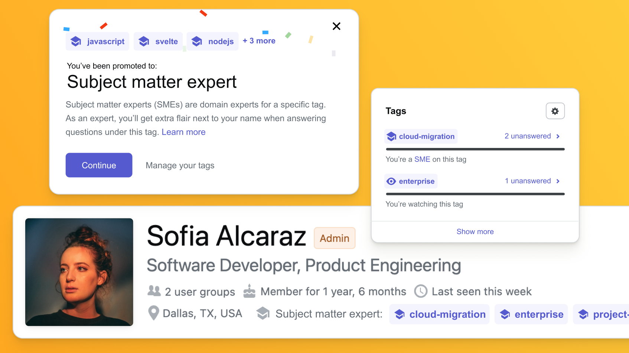Image resolution: width=629 pixels, height=353 pixels.
Task: Click the cut-off project tag on profile
Action: pos(601,314)
